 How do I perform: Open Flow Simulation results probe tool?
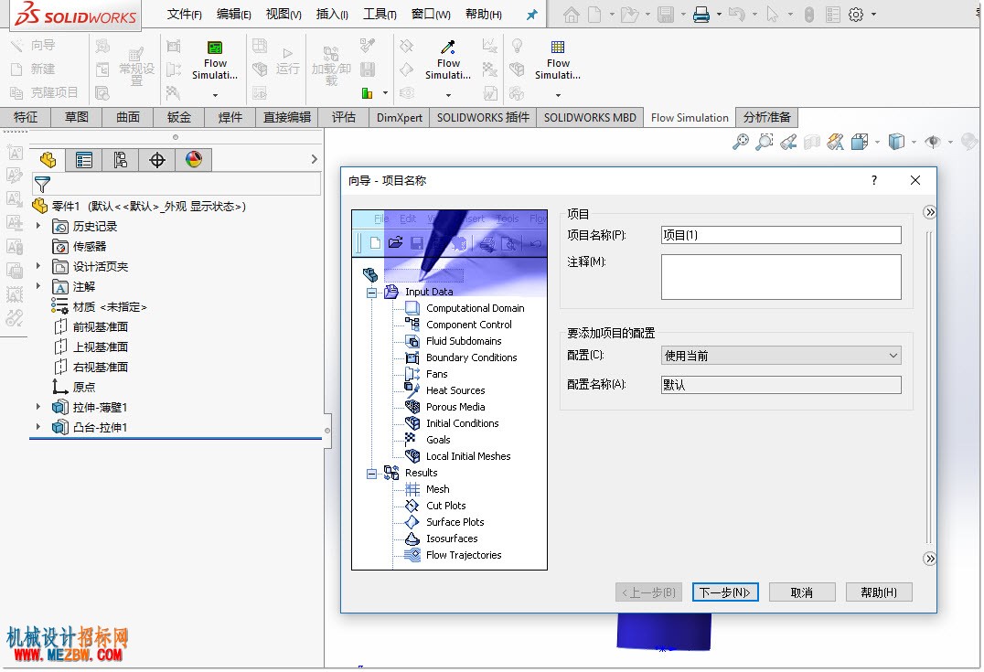point(448,61)
